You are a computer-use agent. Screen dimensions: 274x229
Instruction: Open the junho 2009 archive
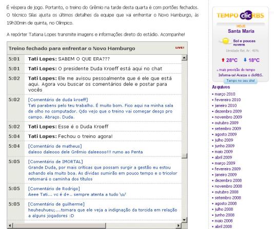click(225, 146)
